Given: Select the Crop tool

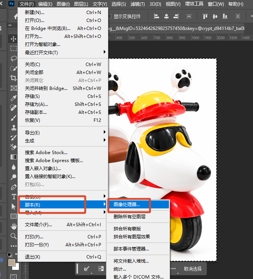Looking at the screenshot, I should pyautogui.click(x=14, y=78).
